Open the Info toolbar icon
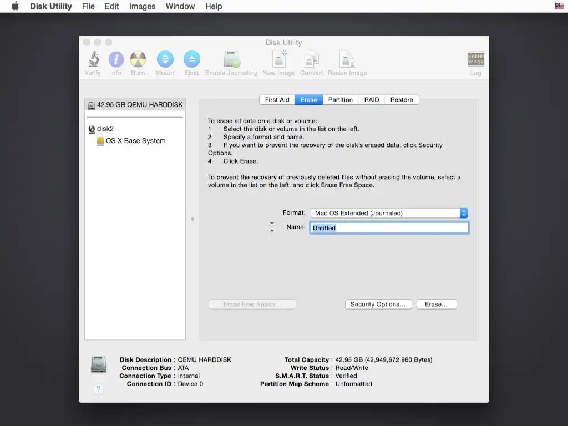This screenshot has height=426, width=568. click(116, 59)
